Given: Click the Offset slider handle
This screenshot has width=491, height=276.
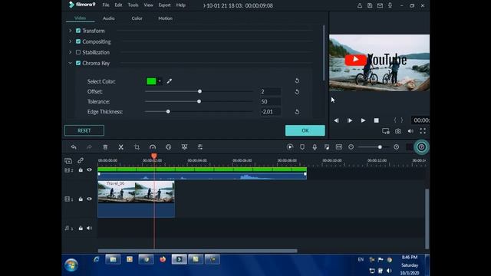Looking at the screenshot, I should 199,91.
